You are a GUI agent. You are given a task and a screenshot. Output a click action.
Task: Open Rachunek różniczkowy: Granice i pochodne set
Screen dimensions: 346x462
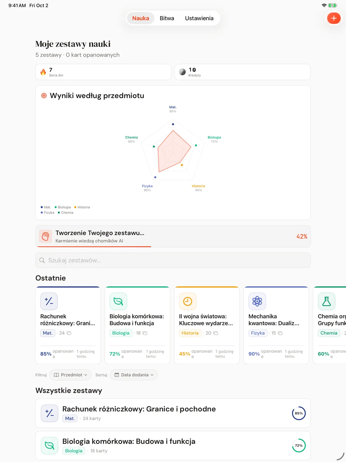[x=173, y=413]
